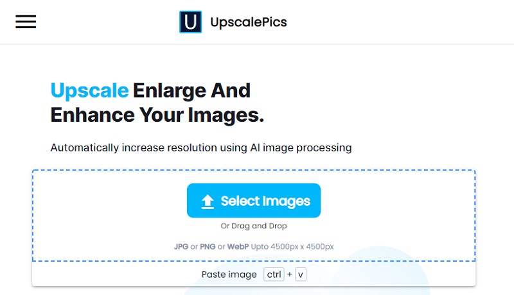Click the blue Upscale heading word
Viewport: 514px width, 295px height.
89,90
